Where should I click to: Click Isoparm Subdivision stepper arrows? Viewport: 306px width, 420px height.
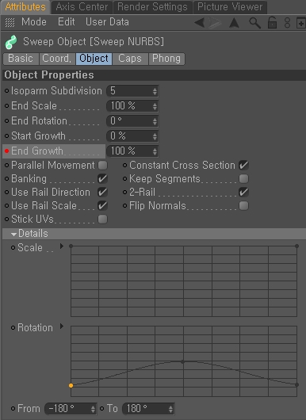click(x=155, y=91)
